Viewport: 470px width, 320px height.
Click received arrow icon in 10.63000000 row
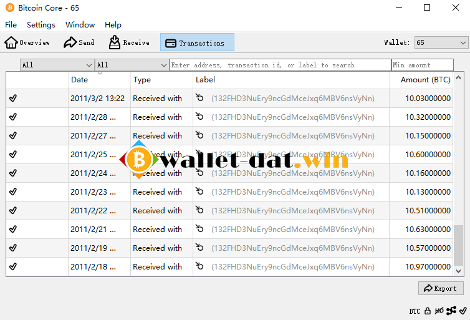(x=199, y=228)
